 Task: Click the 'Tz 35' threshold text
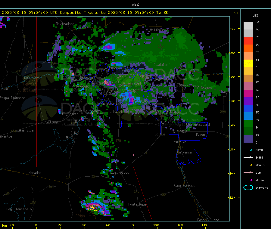click(x=162, y=13)
